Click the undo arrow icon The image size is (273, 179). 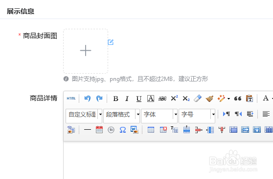[x=88, y=99]
